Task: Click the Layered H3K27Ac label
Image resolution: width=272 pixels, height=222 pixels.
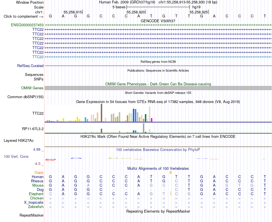Action: pos(19,141)
